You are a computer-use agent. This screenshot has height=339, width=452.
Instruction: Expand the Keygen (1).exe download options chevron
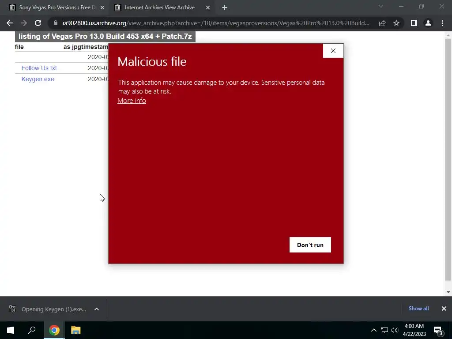(97, 309)
